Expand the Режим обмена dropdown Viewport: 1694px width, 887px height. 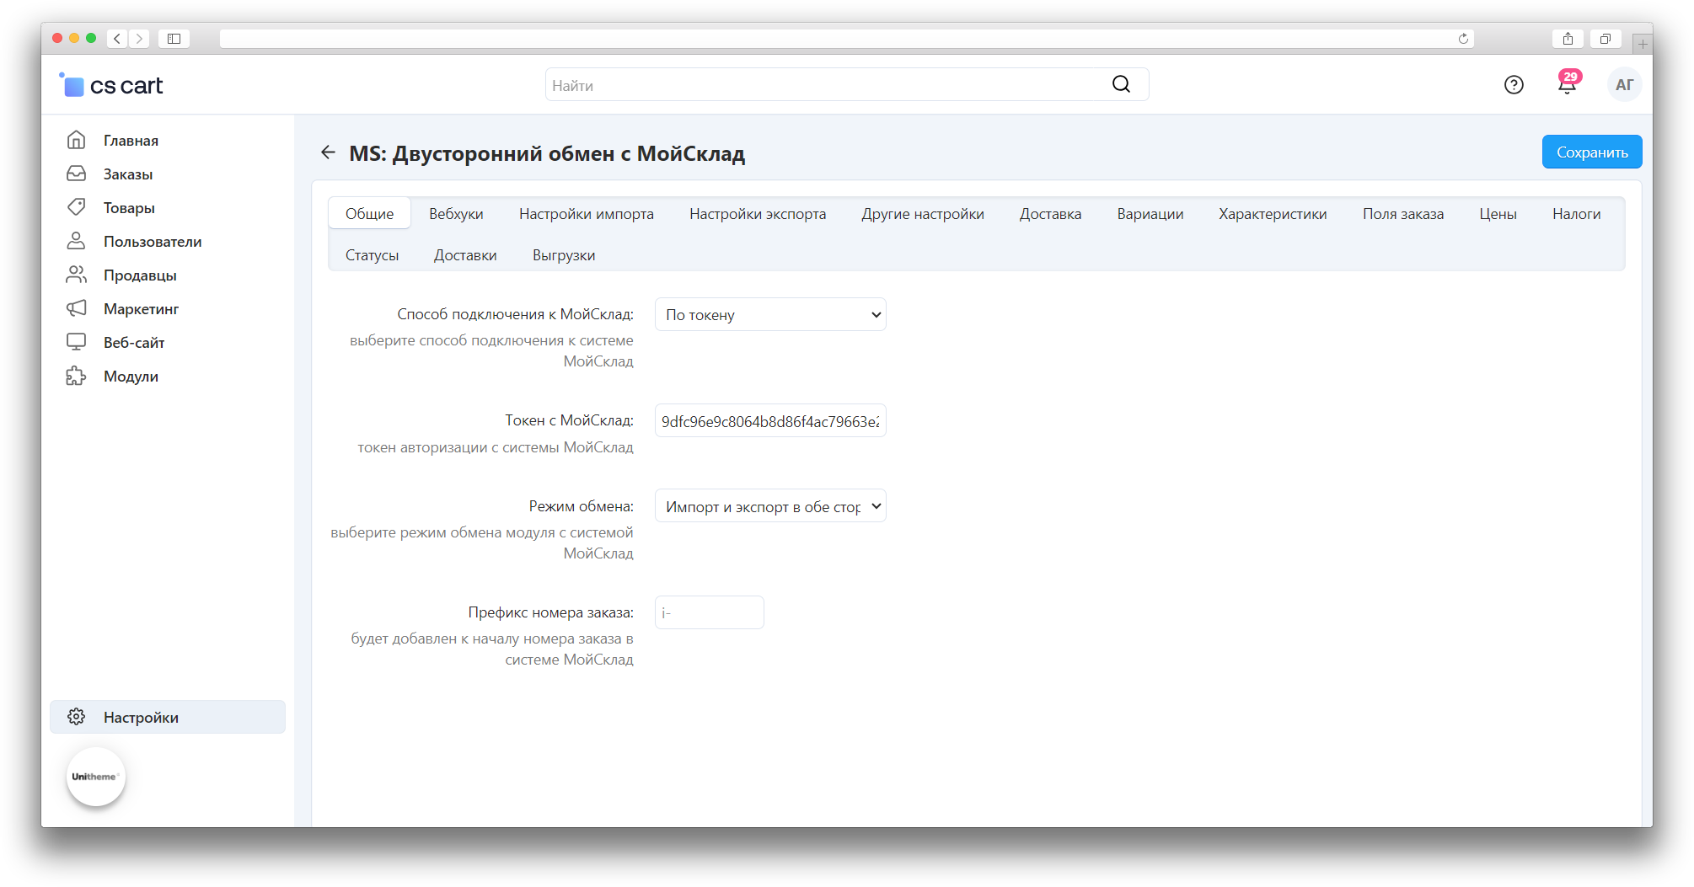point(770,506)
